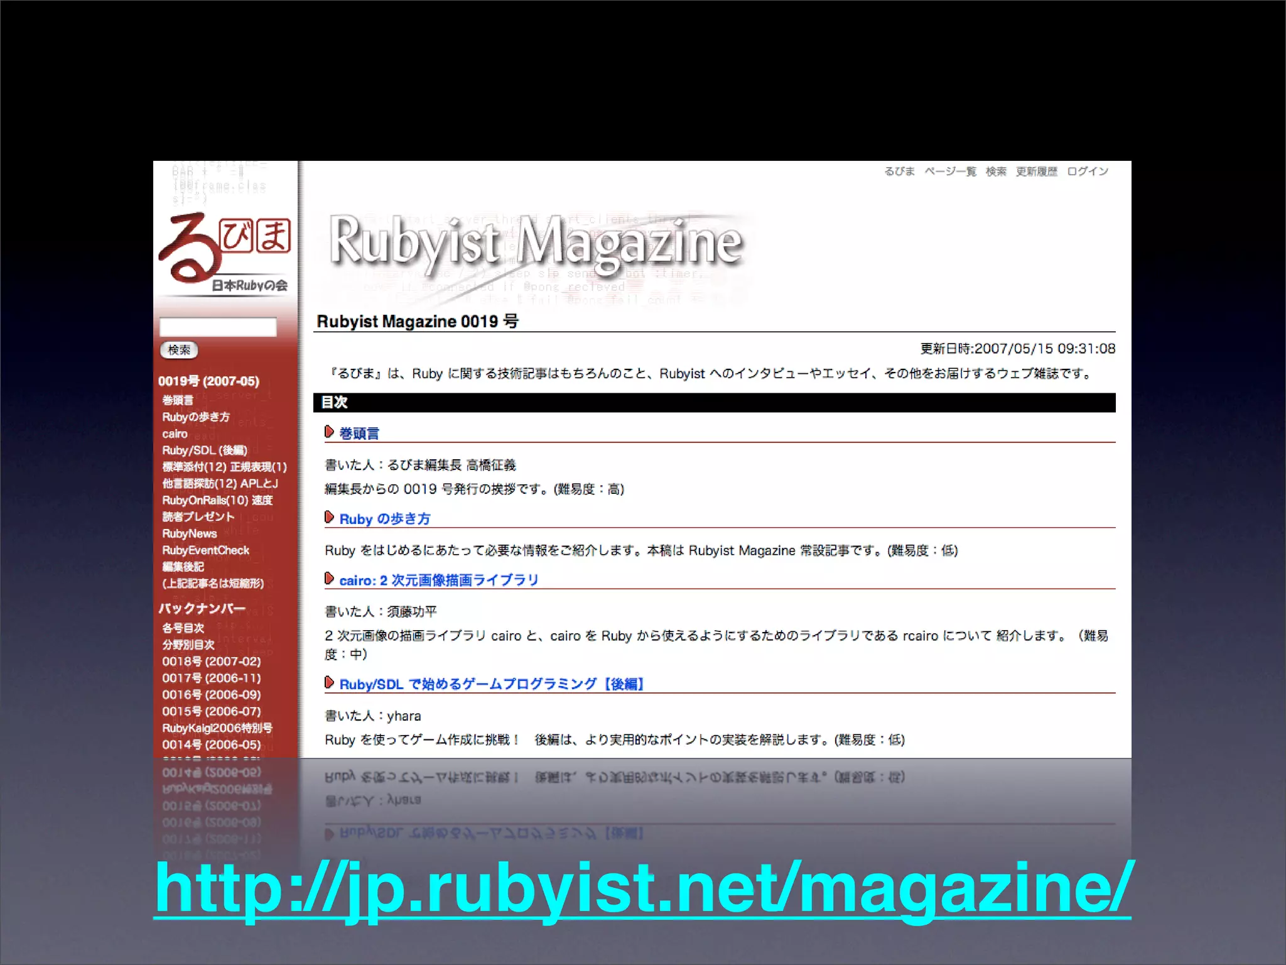The height and width of the screenshot is (965, 1286).
Task: Open sidebar link RubyNews
Action: pyautogui.click(x=190, y=534)
